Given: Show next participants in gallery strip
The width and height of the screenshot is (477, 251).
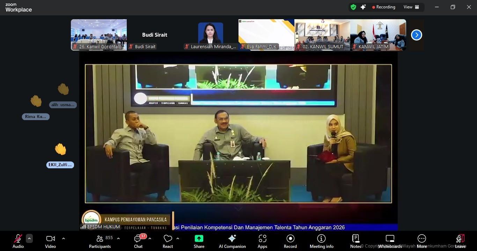Looking at the screenshot, I should (x=416, y=35).
